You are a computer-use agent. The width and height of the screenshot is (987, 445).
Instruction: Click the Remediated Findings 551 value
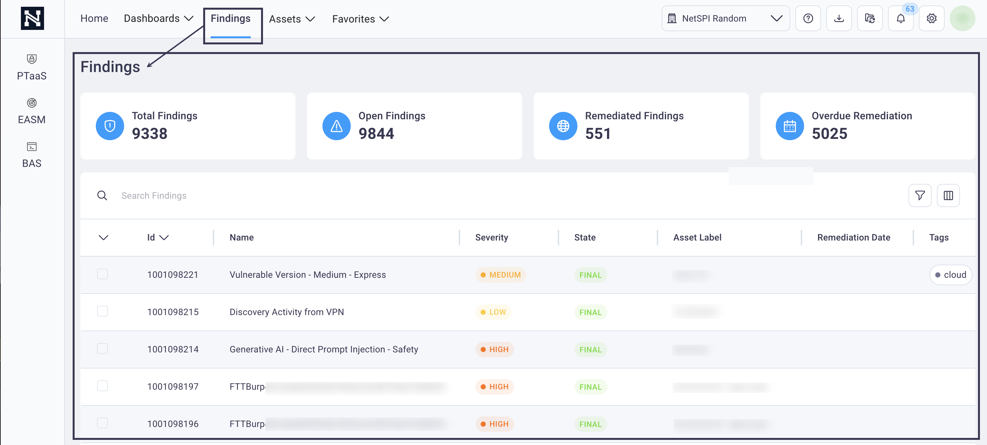[x=598, y=133]
